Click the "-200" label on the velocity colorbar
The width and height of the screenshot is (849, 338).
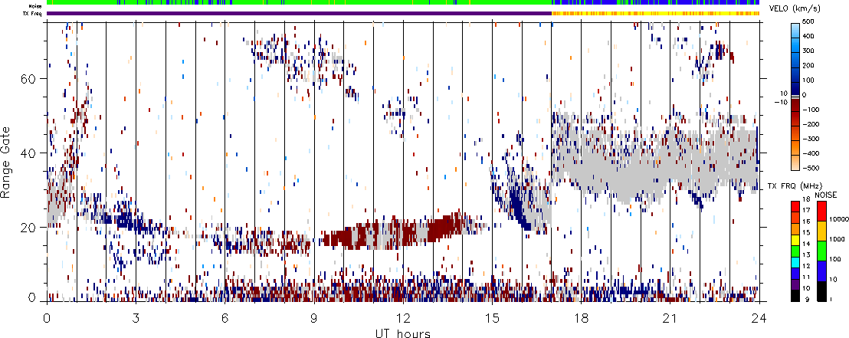tap(811, 124)
